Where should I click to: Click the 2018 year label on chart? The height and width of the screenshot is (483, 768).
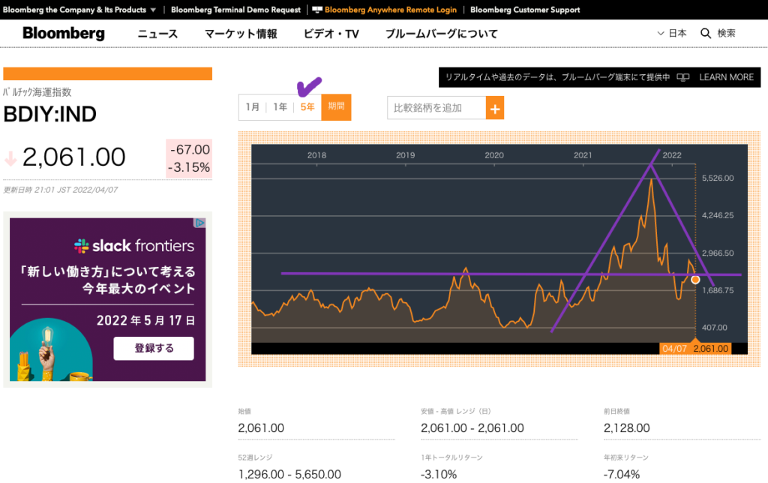[316, 155]
